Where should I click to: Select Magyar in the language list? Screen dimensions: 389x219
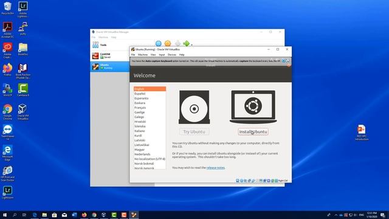(150, 150)
